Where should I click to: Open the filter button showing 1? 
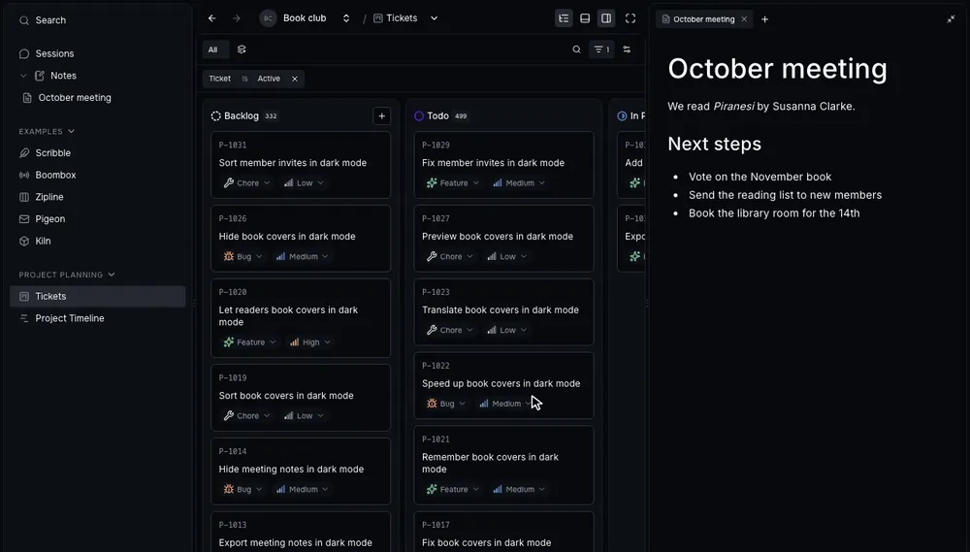tap(601, 49)
